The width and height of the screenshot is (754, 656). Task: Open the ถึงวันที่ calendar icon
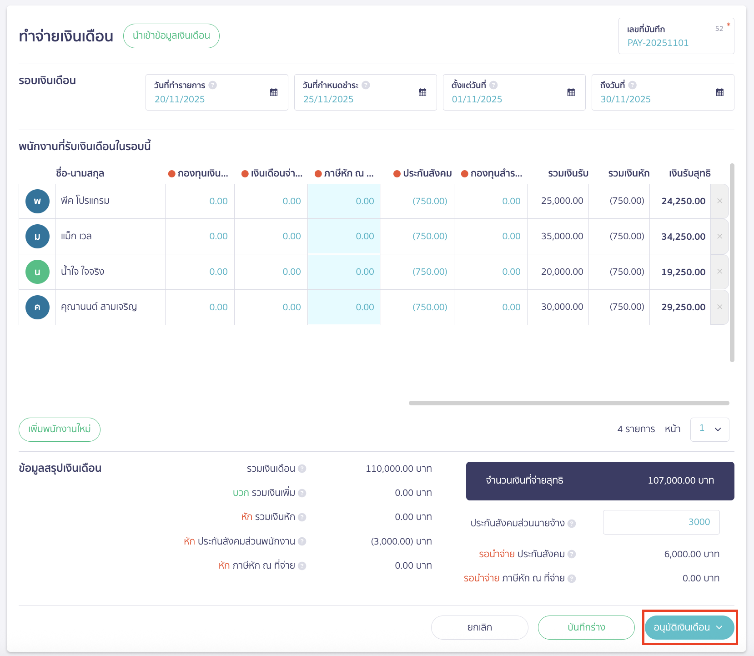(720, 92)
